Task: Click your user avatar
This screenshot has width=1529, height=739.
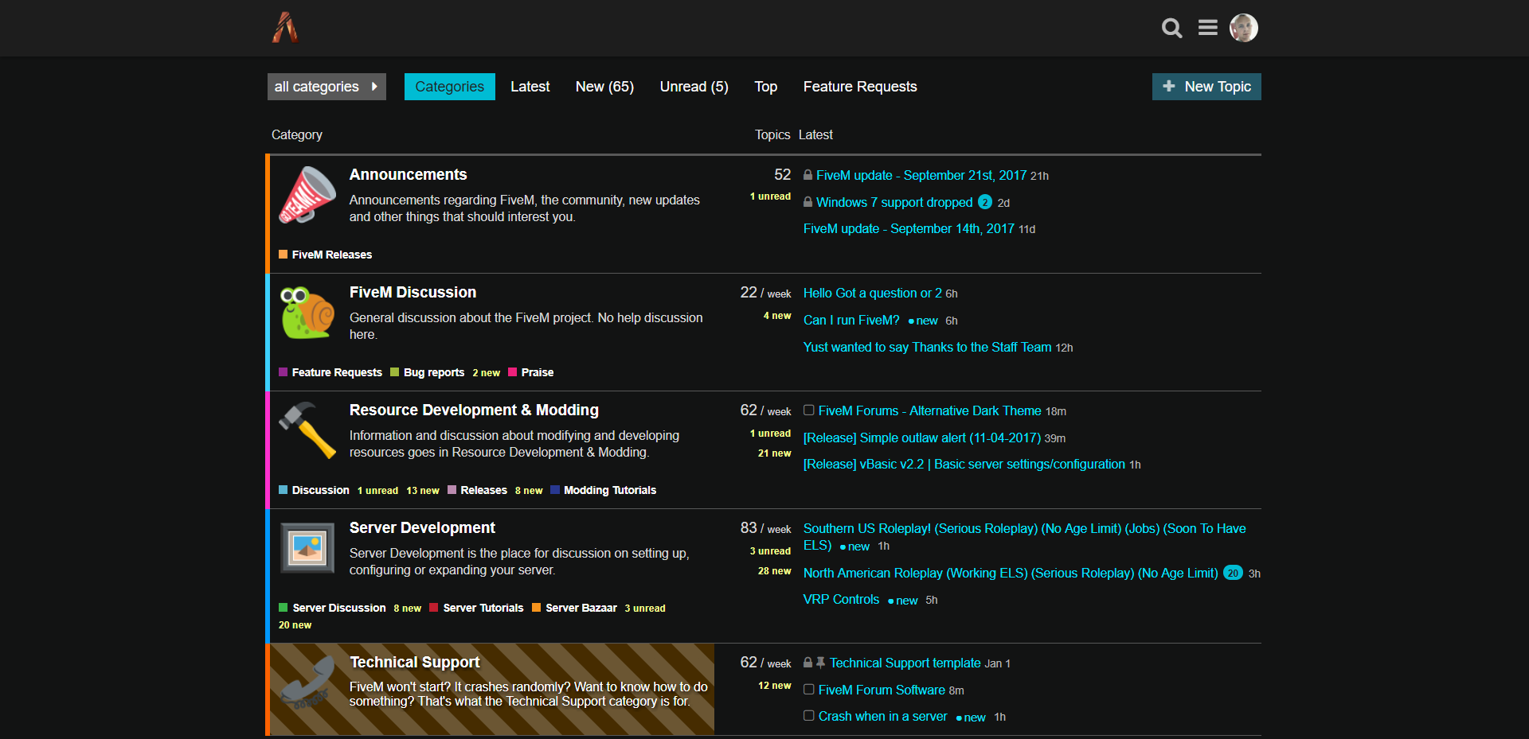Action: click(x=1243, y=28)
